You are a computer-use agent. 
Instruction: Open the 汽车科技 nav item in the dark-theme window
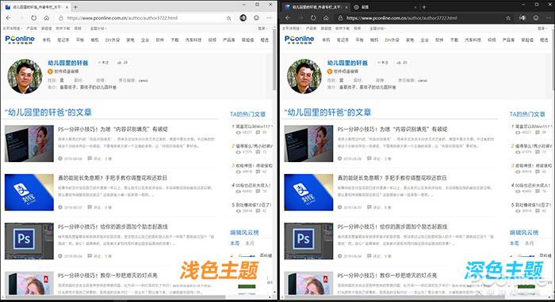tap(473, 40)
